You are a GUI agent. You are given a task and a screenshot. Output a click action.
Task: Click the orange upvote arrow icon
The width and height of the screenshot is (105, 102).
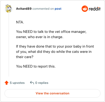7,83
